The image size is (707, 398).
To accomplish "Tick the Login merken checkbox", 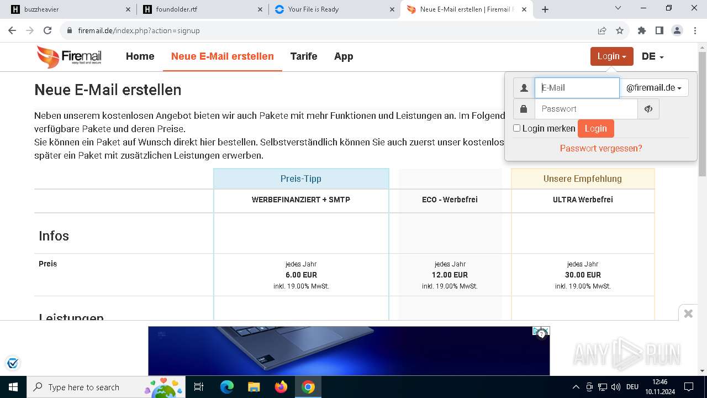I will coord(517,128).
